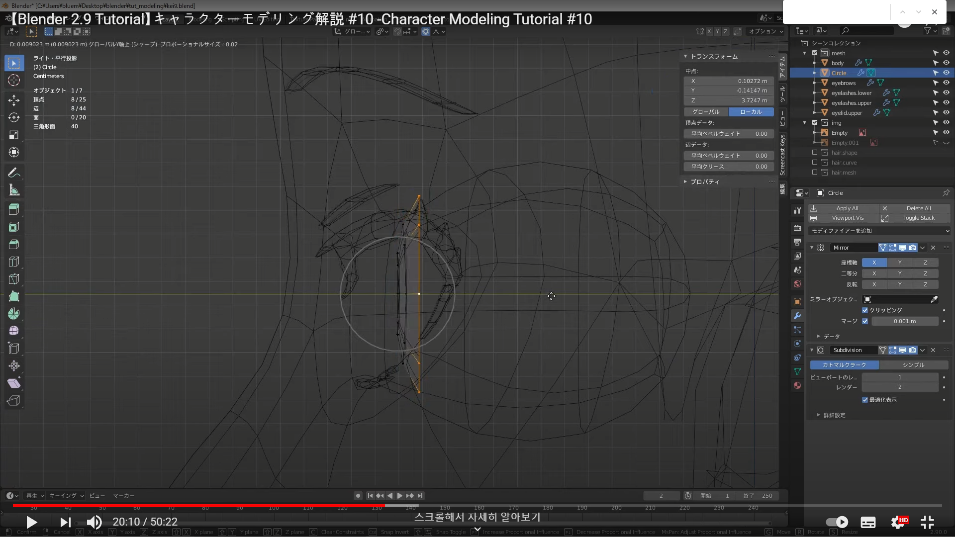The image size is (955, 537).
Task: Select the Knife tool icon
Action: [14, 279]
